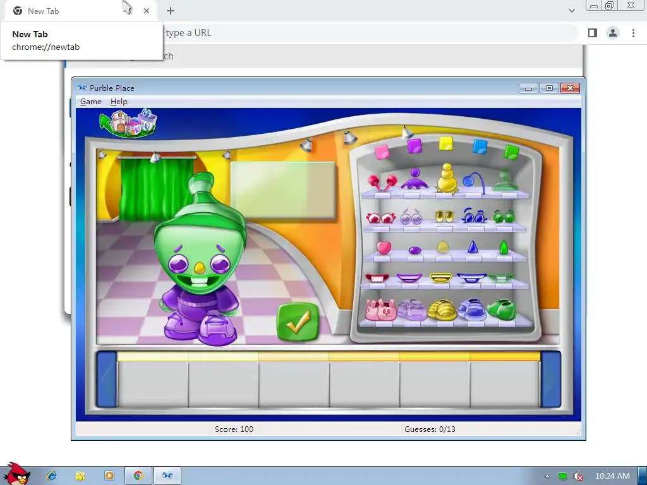Choose the purple sneakers on the shelf
Image resolution: width=647 pixels, height=485 pixels.
point(412,309)
